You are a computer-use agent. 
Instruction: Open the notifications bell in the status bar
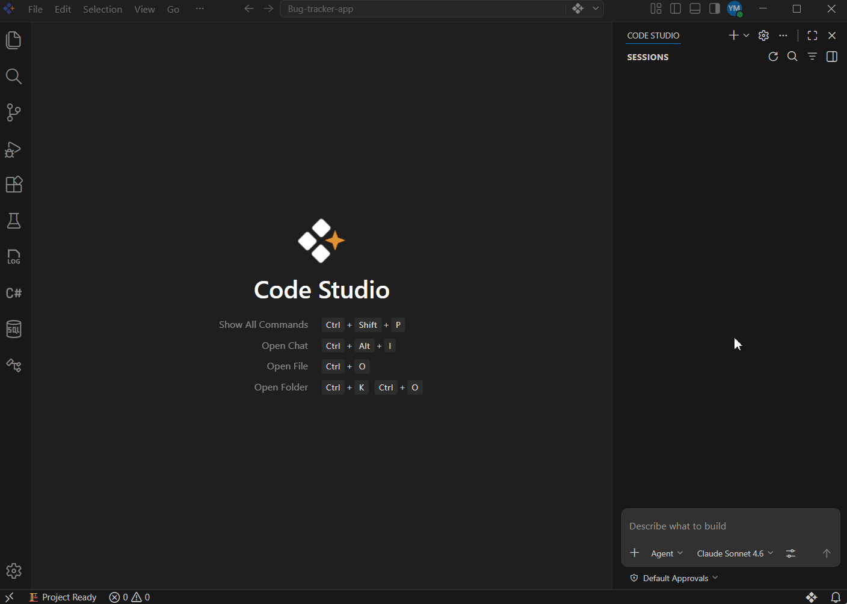pyautogui.click(x=836, y=597)
